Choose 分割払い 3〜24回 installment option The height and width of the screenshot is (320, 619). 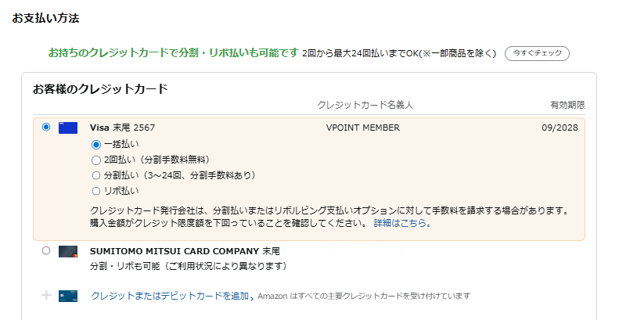click(96, 175)
